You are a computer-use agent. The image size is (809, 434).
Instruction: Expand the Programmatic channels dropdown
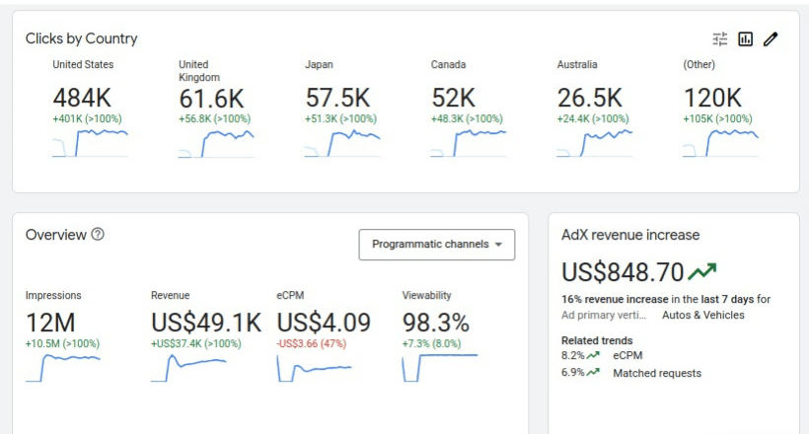tap(436, 245)
